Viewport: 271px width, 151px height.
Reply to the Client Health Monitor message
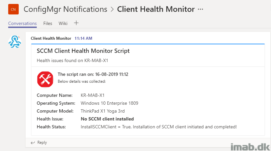pos(39,142)
